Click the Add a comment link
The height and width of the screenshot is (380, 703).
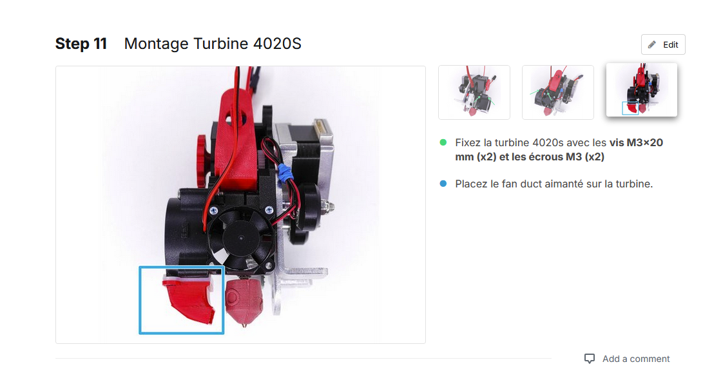click(636, 359)
